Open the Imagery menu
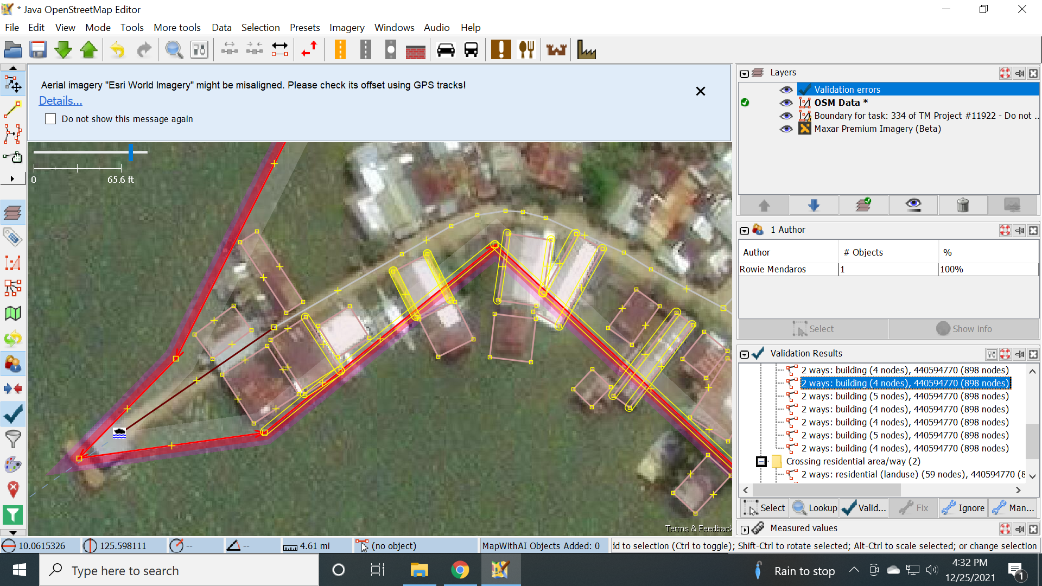Screen dimensions: 1042x586 (346, 27)
